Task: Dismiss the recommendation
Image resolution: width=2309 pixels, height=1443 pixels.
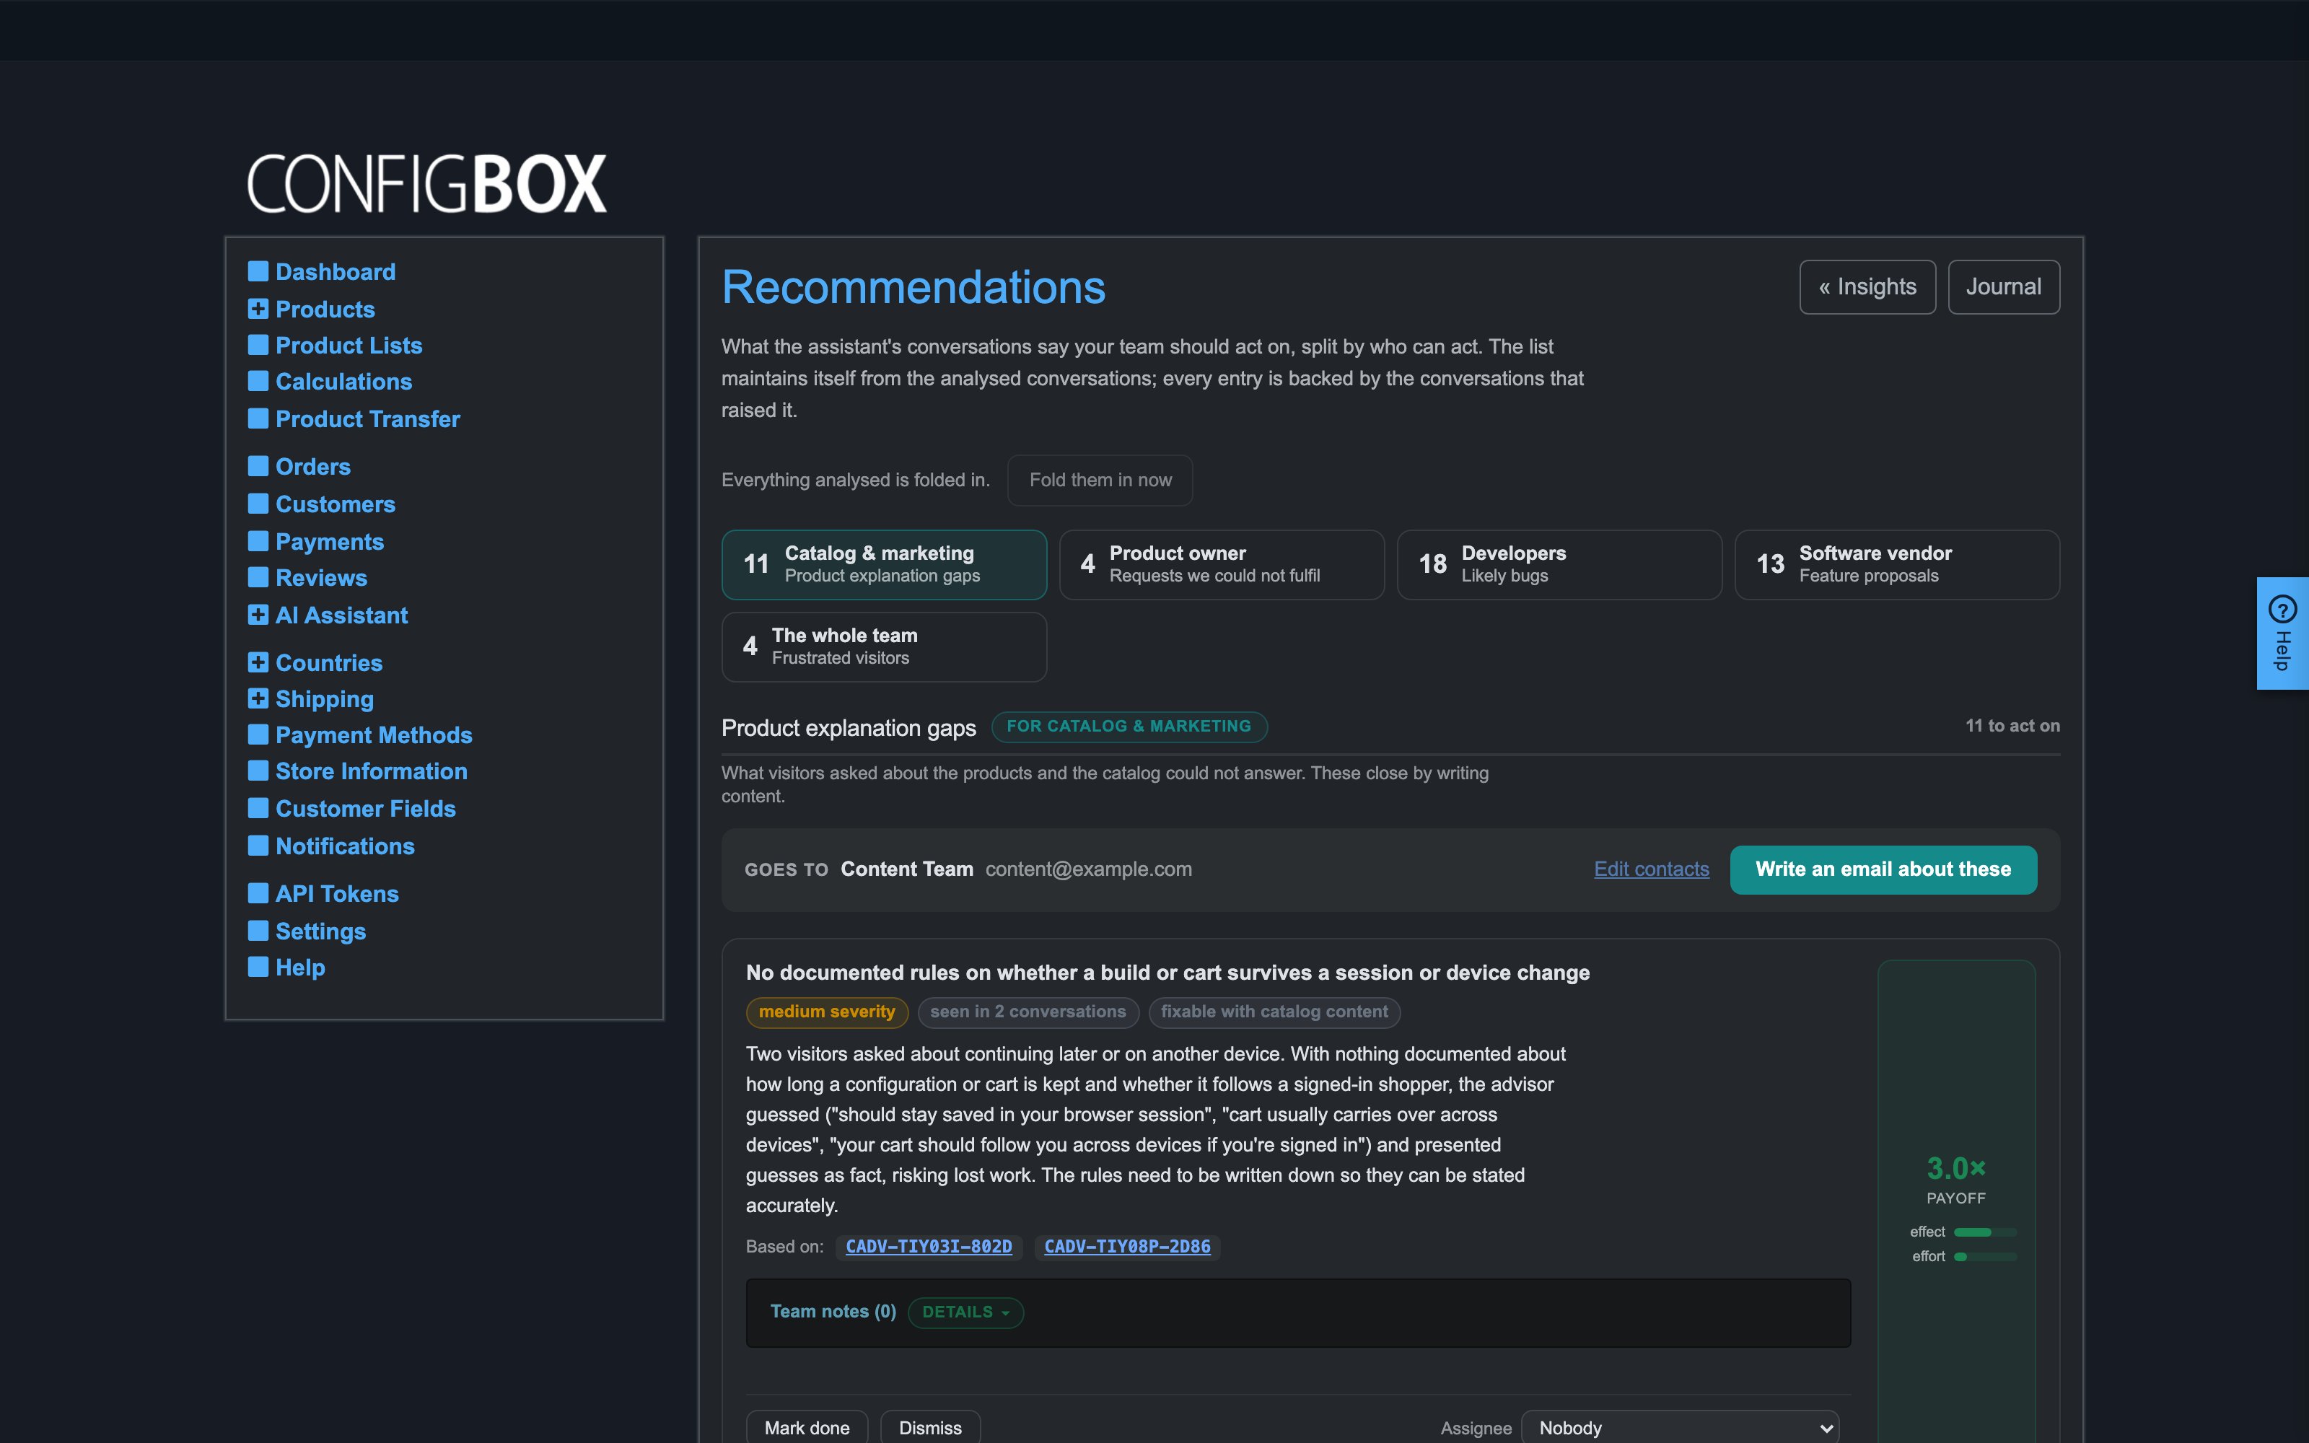Action: pos(930,1428)
